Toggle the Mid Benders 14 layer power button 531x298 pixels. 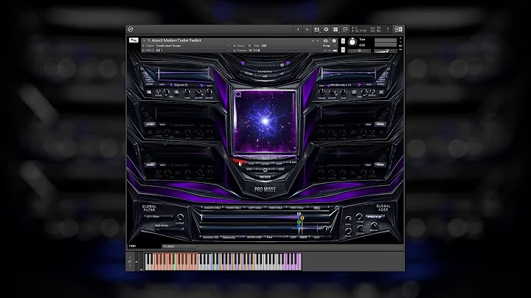pos(389,69)
